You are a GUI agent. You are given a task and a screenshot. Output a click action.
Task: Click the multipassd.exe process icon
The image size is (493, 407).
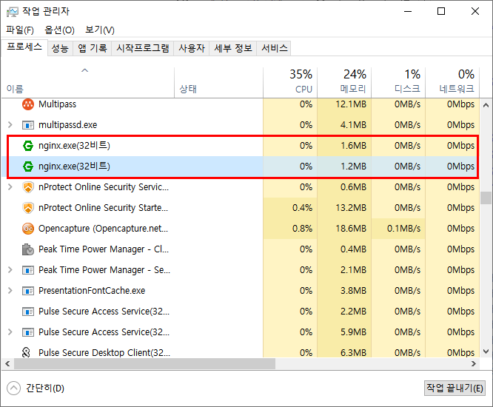point(28,125)
